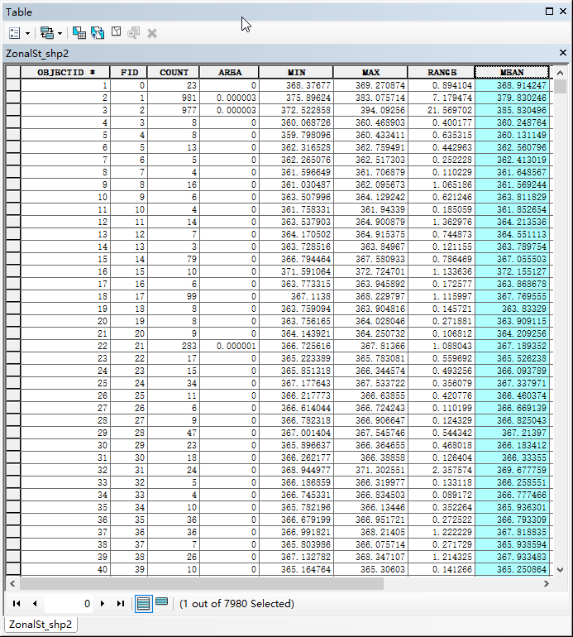Click vertical scrollbar down arrow
This screenshot has width=573, height=637.
(x=560, y=570)
